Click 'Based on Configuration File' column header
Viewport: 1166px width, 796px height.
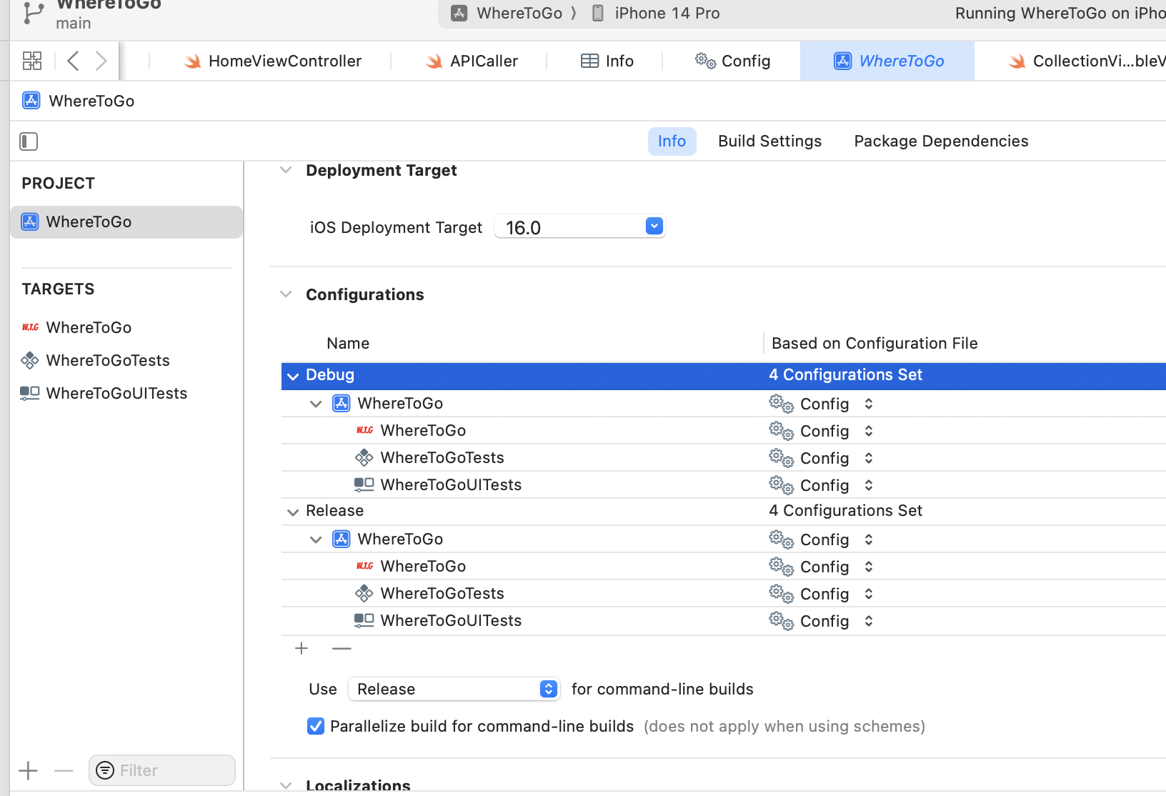click(x=874, y=343)
